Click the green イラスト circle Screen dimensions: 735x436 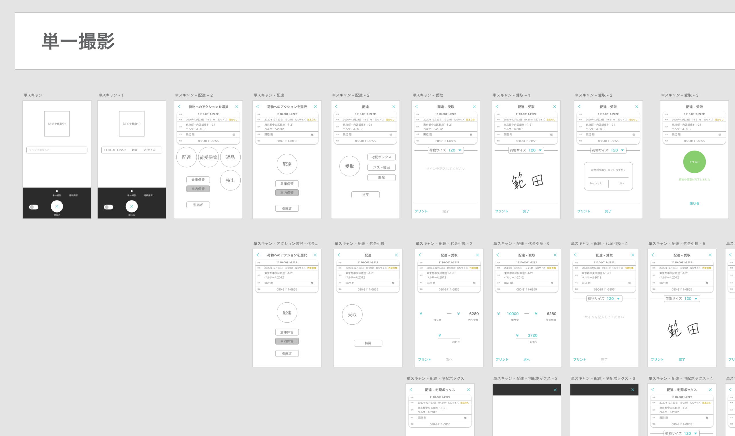694,162
